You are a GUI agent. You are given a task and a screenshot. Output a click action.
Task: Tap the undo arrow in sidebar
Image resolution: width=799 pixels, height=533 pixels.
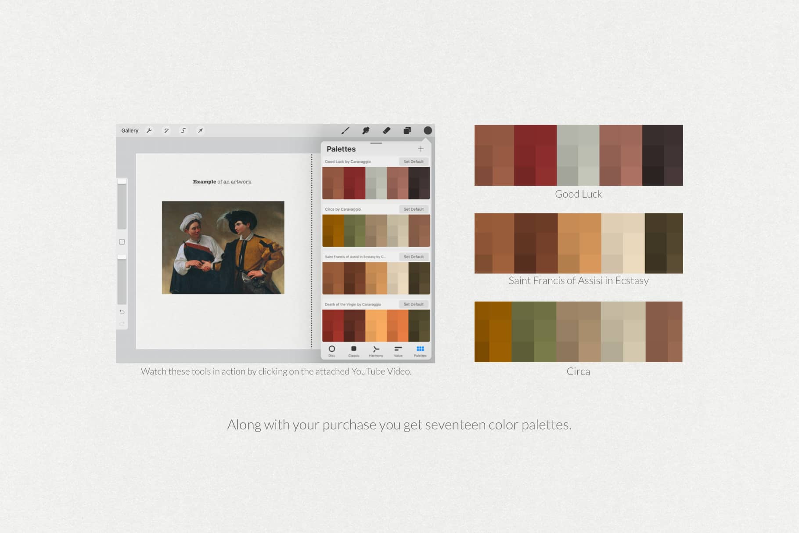coord(122,312)
